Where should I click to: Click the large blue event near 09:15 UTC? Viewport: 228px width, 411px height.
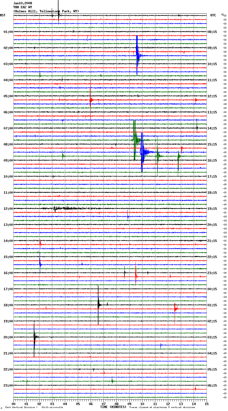coord(138,55)
